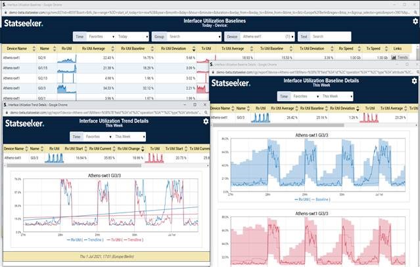Viewport: 420px width, 267px height.
Task: Select 22.43 % Rx Util Average cell
Action: [x=108, y=58]
